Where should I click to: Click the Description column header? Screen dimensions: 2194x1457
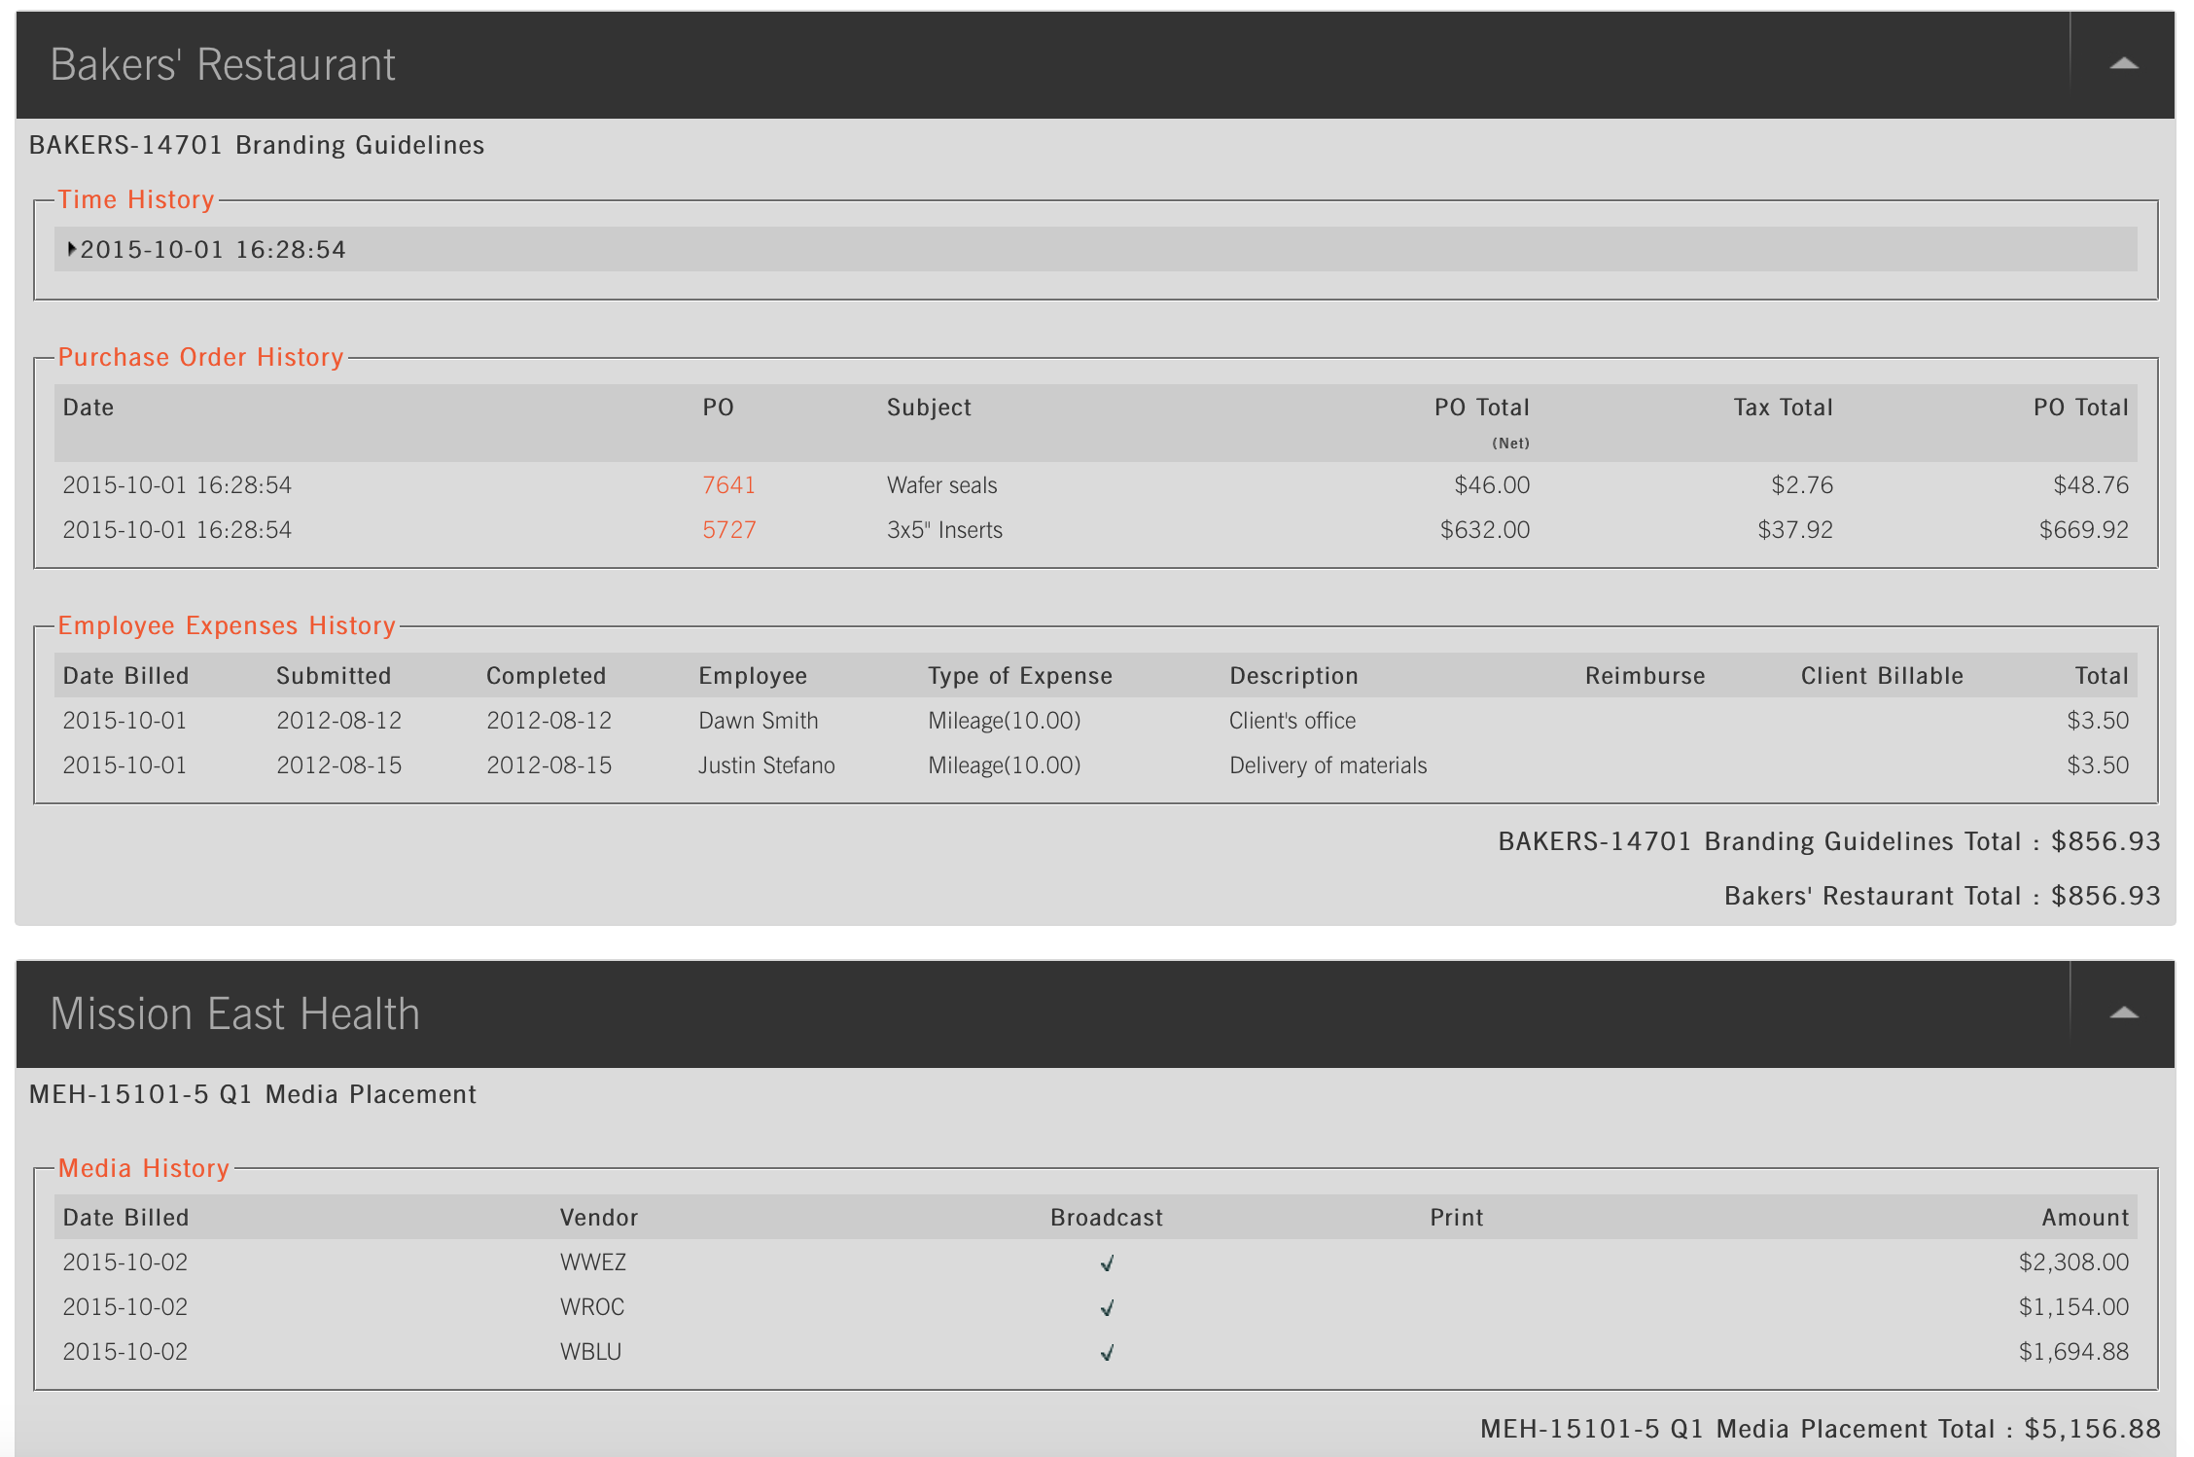[1293, 676]
